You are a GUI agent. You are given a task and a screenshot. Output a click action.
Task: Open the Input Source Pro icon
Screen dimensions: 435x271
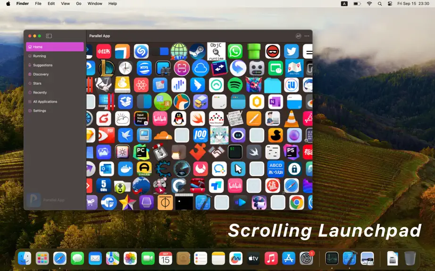[x=141, y=119]
